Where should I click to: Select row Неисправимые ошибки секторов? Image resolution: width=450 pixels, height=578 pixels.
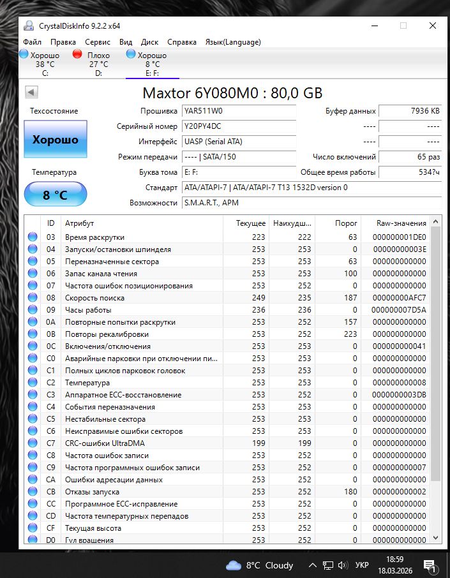227,431
